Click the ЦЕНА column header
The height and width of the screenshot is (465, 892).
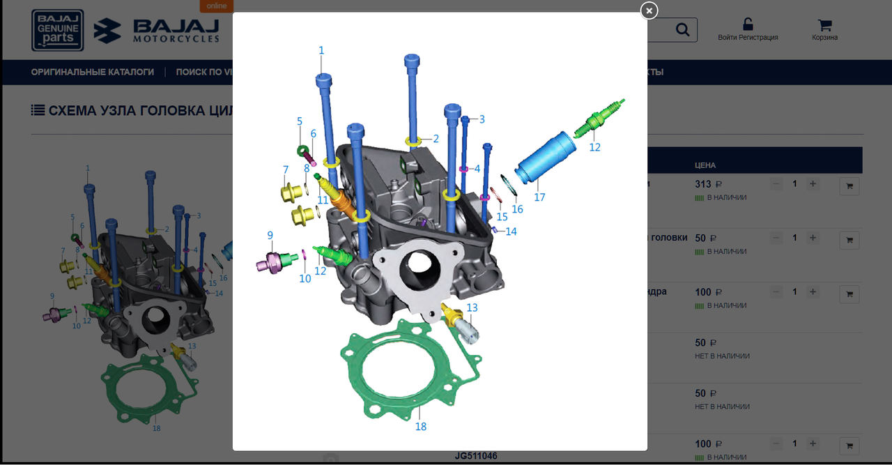(705, 165)
